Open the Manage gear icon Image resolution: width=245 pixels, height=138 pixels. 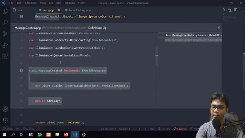click(x=5, y=120)
